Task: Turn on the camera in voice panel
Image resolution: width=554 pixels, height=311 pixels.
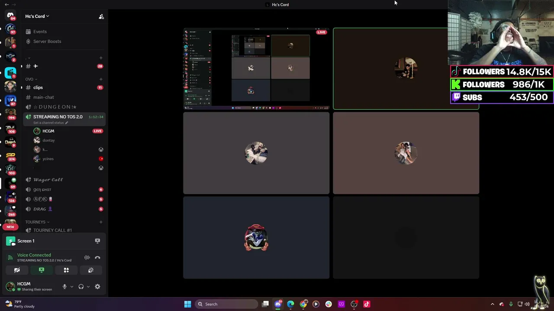Action: point(17,270)
